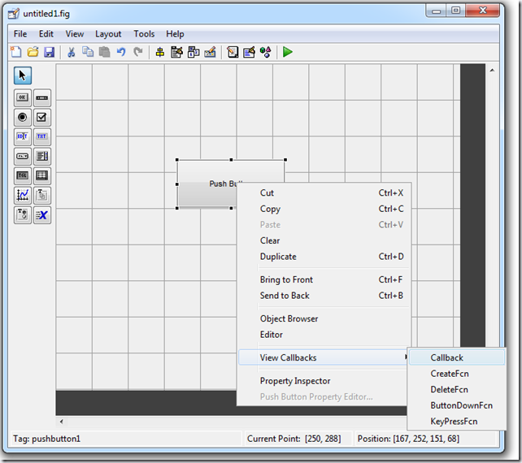Viewport: 522px width, 463px height.
Task: Choose the ActiveX Control component tool
Action: 42,215
